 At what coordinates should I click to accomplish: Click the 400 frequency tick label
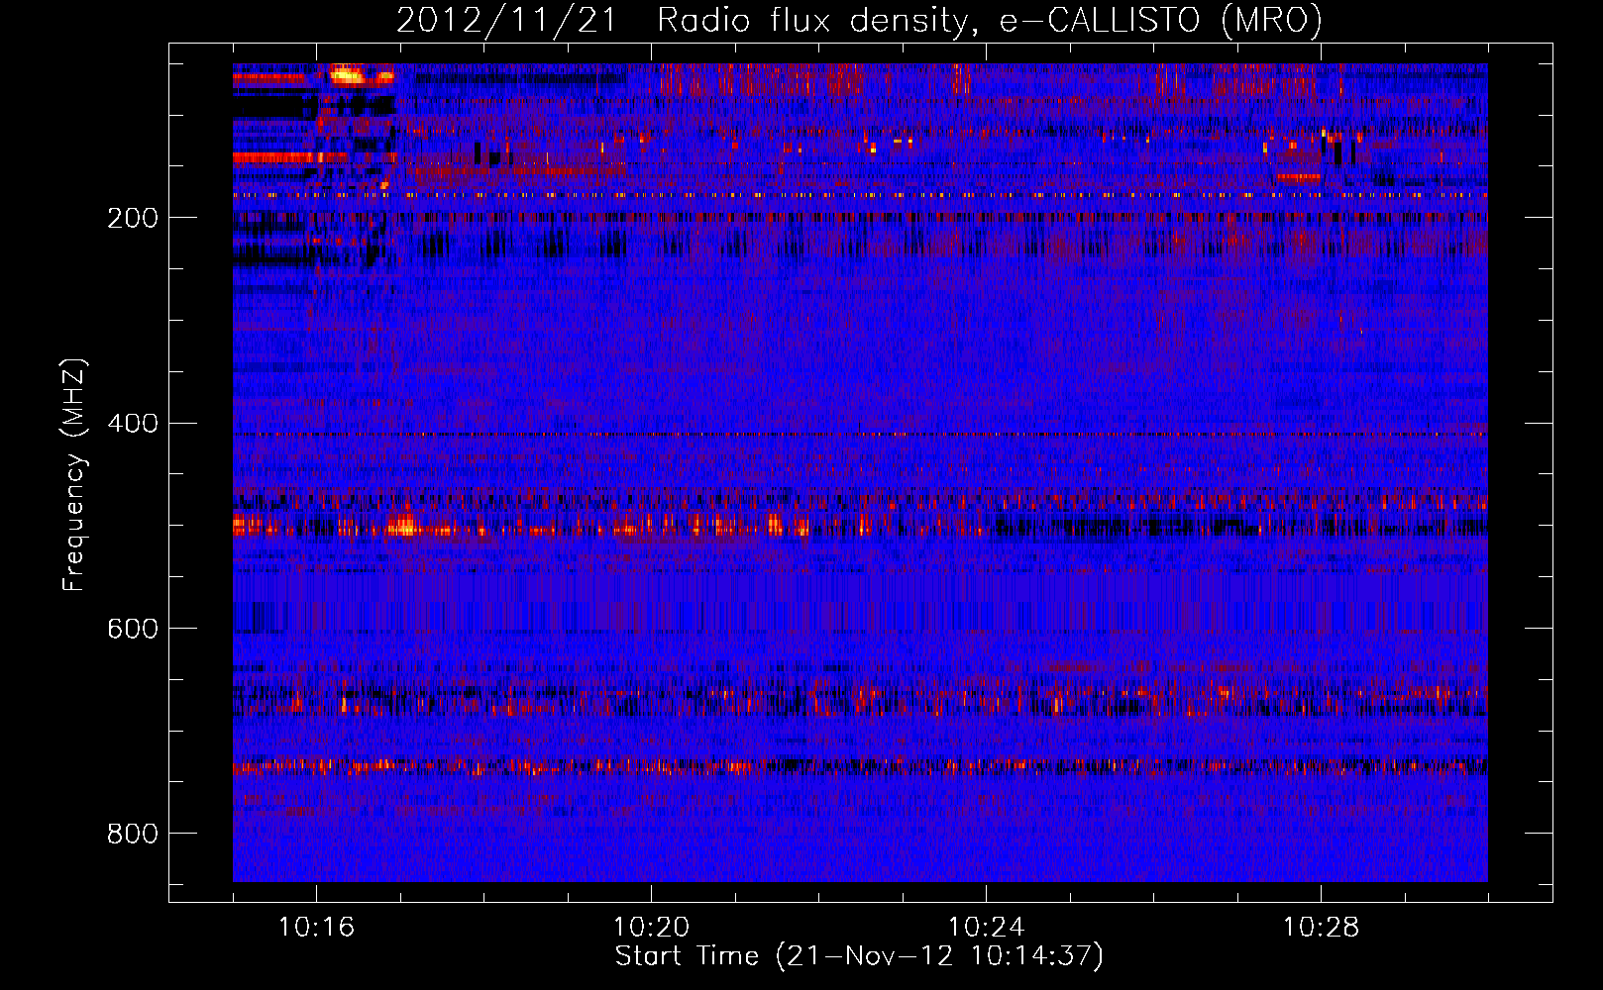pyautogui.click(x=133, y=424)
